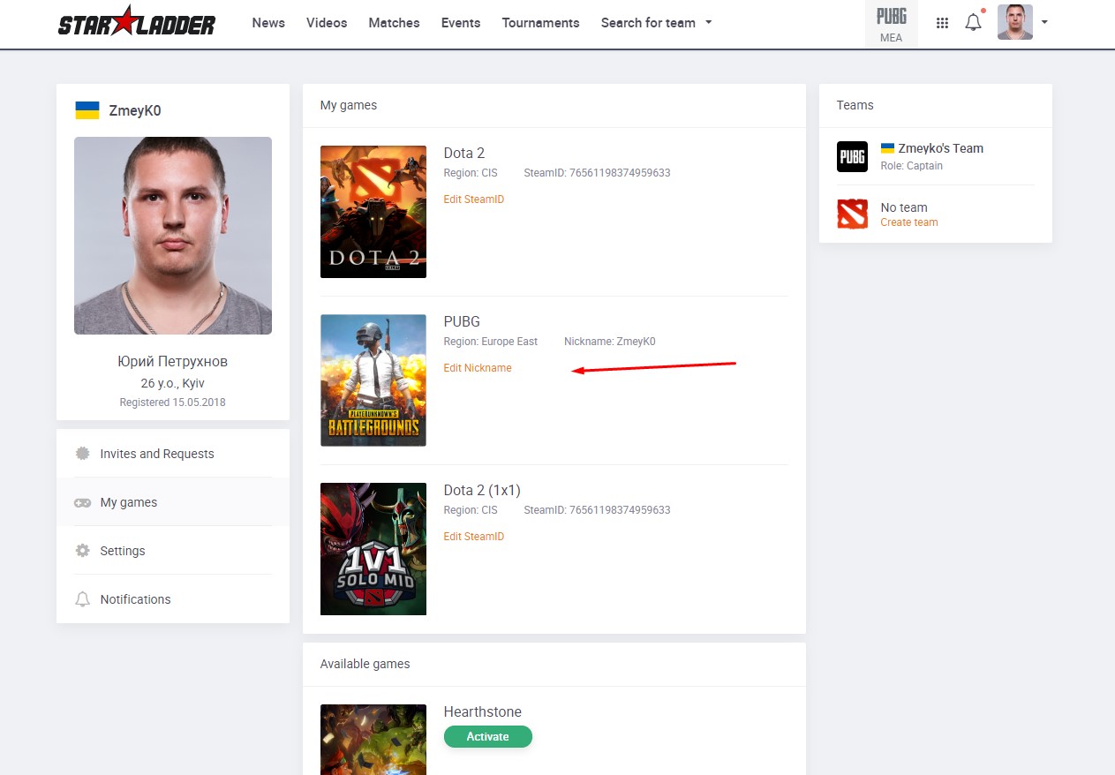Click the PUBG MEA header banner

pyautogui.click(x=891, y=24)
